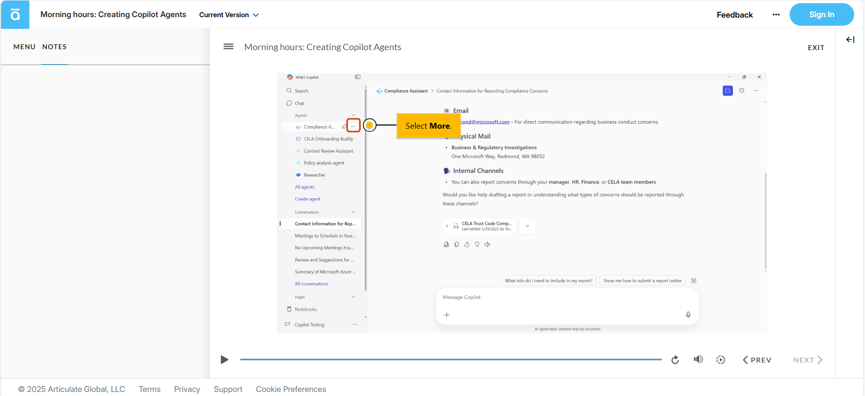Image resolution: width=865 pixels, height=396 pixels.
Task: Play the slide with the play button
Action: click(224, 360)
